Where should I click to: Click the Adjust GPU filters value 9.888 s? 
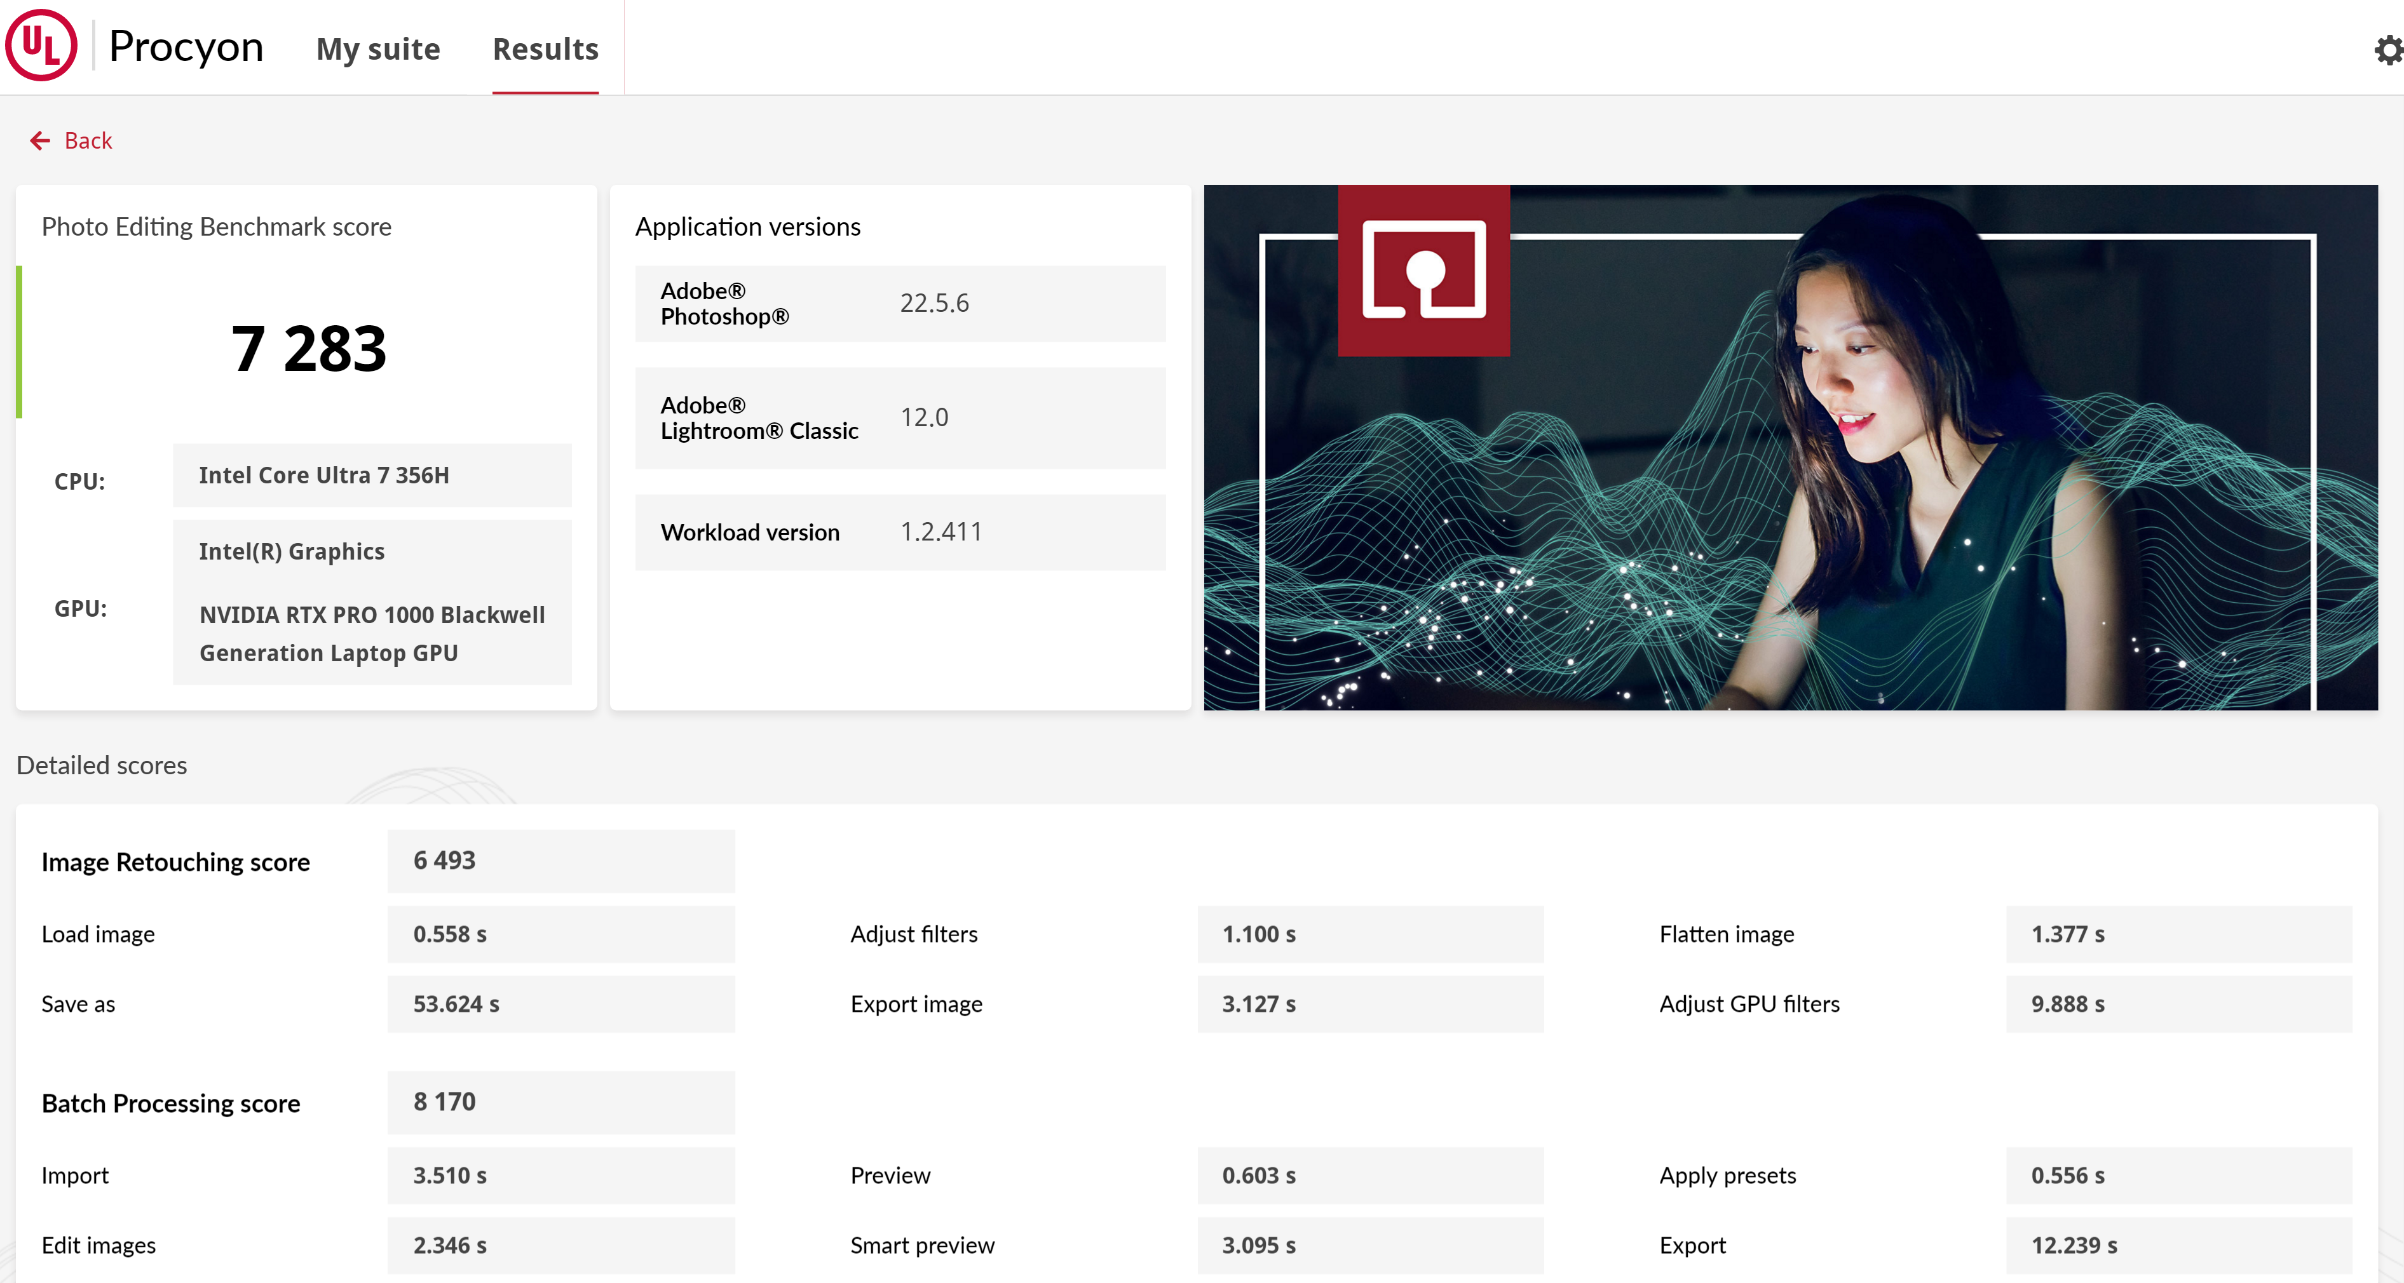[x=2179, y=1004]
